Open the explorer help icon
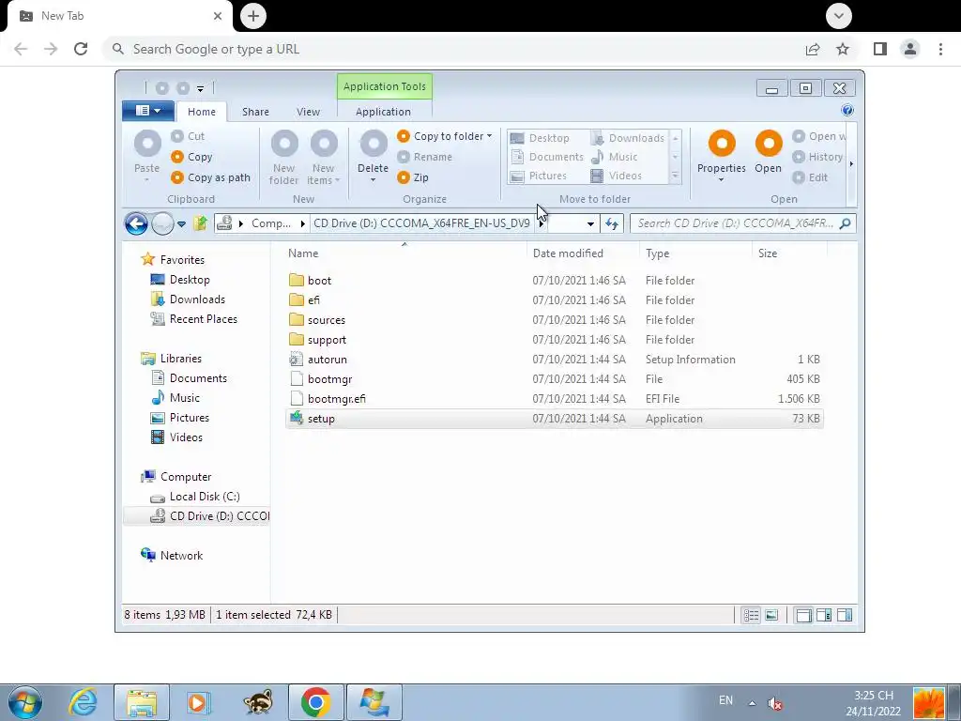Viewport: 961px width, 721px height. (x=847, y=110)
